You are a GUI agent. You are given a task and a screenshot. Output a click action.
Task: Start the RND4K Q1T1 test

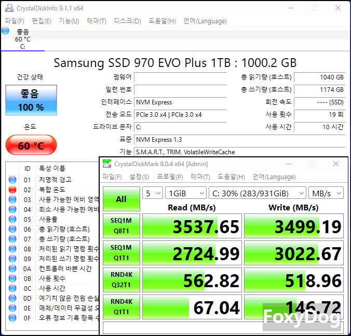click(122, 307)
